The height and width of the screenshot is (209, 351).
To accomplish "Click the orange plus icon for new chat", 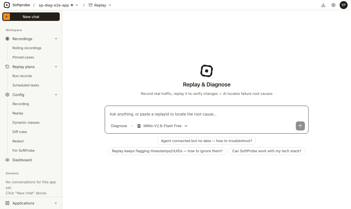I will click(7, 17).
